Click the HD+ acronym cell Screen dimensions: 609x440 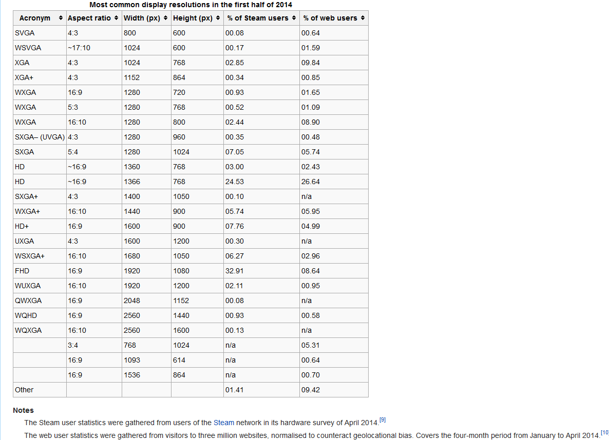pyautogui.click(x=40, y=226)
